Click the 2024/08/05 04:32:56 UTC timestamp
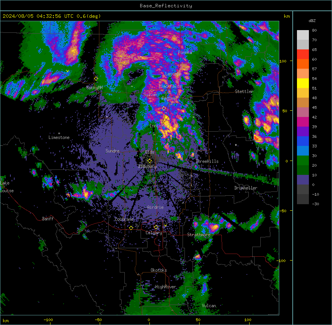This screenshot has width=332, height=325. point(52,16)
